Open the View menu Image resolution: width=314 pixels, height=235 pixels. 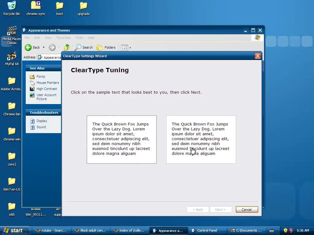pos(48,38)
